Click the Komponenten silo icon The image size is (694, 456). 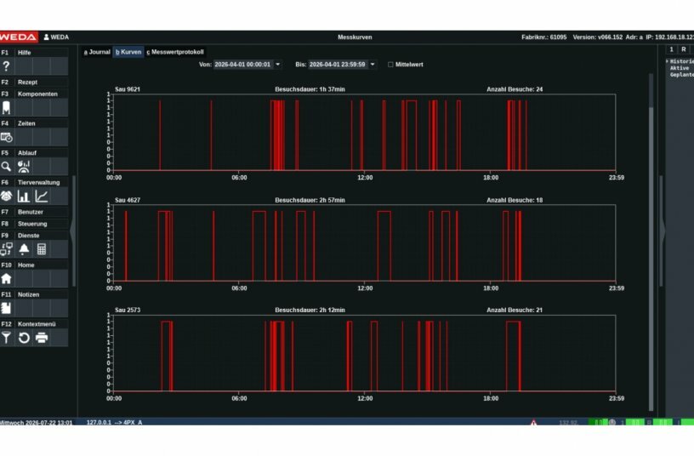6,107
